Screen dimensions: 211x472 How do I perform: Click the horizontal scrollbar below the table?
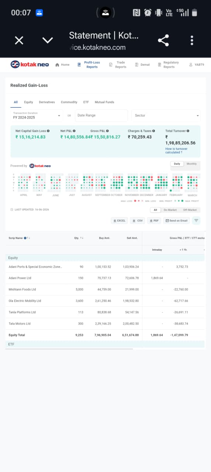point(69,349)
